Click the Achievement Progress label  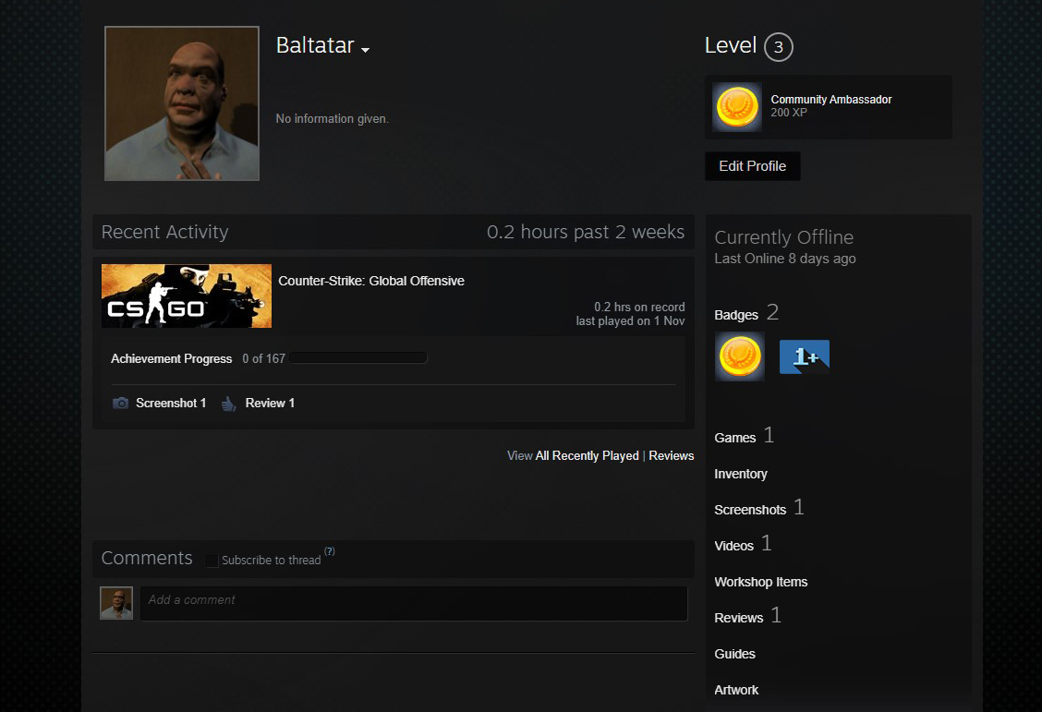(x=172, y=358)
